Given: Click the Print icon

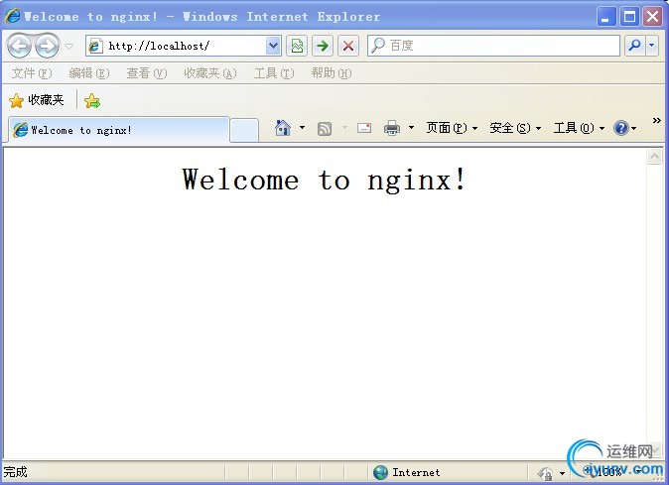Looking at the screenshot, I should click(x=392, y=128).
